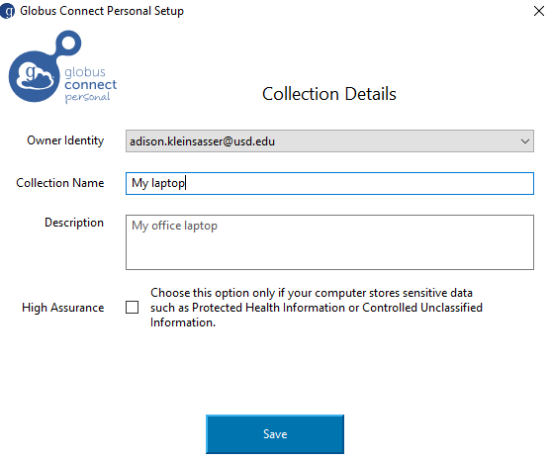The image size is (550, 461).
Task: Click the "My office laptop" placeholder text
Action: coord(174,226)
